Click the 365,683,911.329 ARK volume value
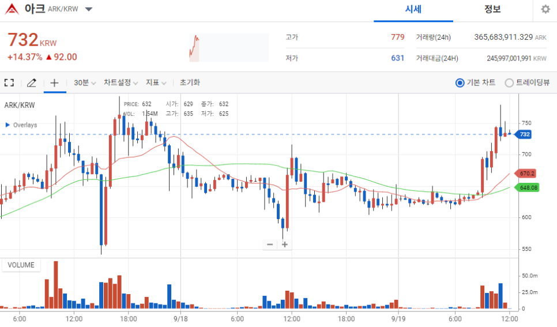 click(x=510, y=37)
